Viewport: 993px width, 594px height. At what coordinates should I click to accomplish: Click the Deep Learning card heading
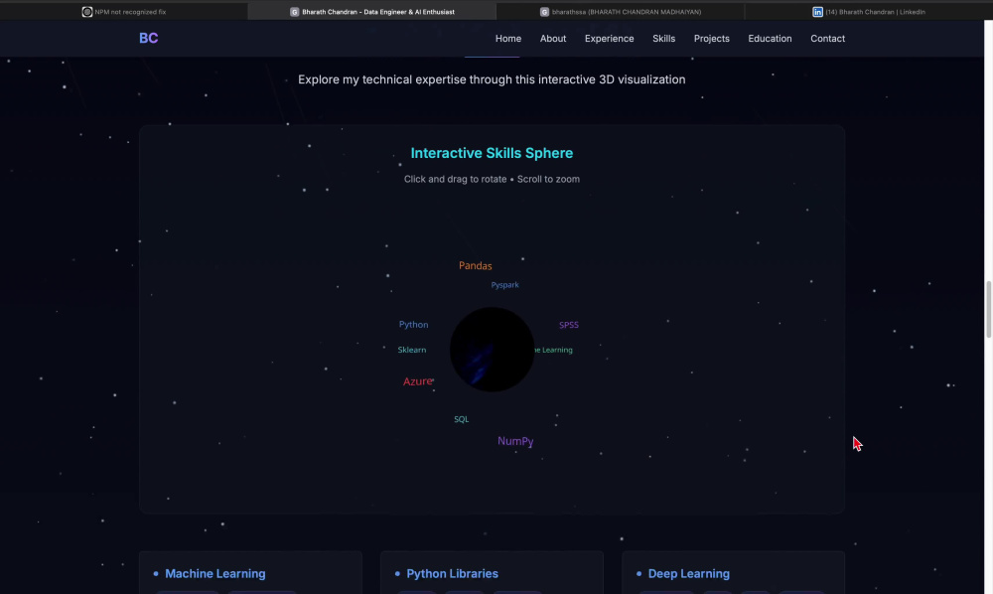coord(688,574)
